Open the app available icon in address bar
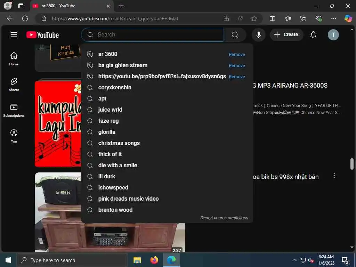The width and height of the screenshot is (356, 267). click(226, 18)
